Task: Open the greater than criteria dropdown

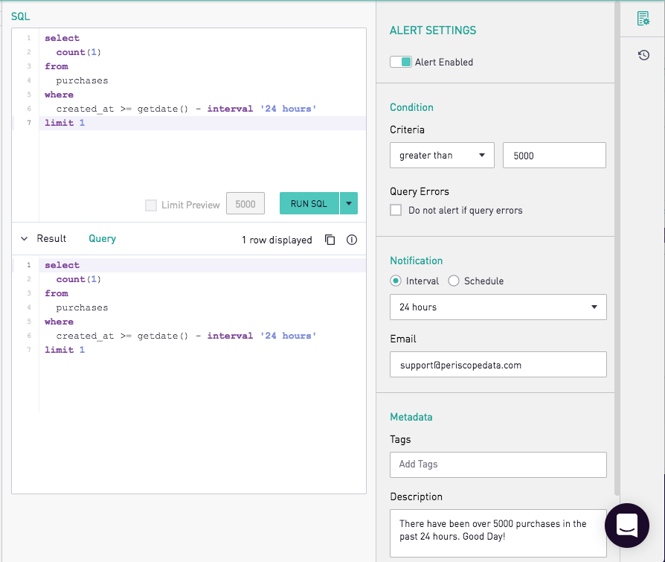Action: (x=442, y=156)
